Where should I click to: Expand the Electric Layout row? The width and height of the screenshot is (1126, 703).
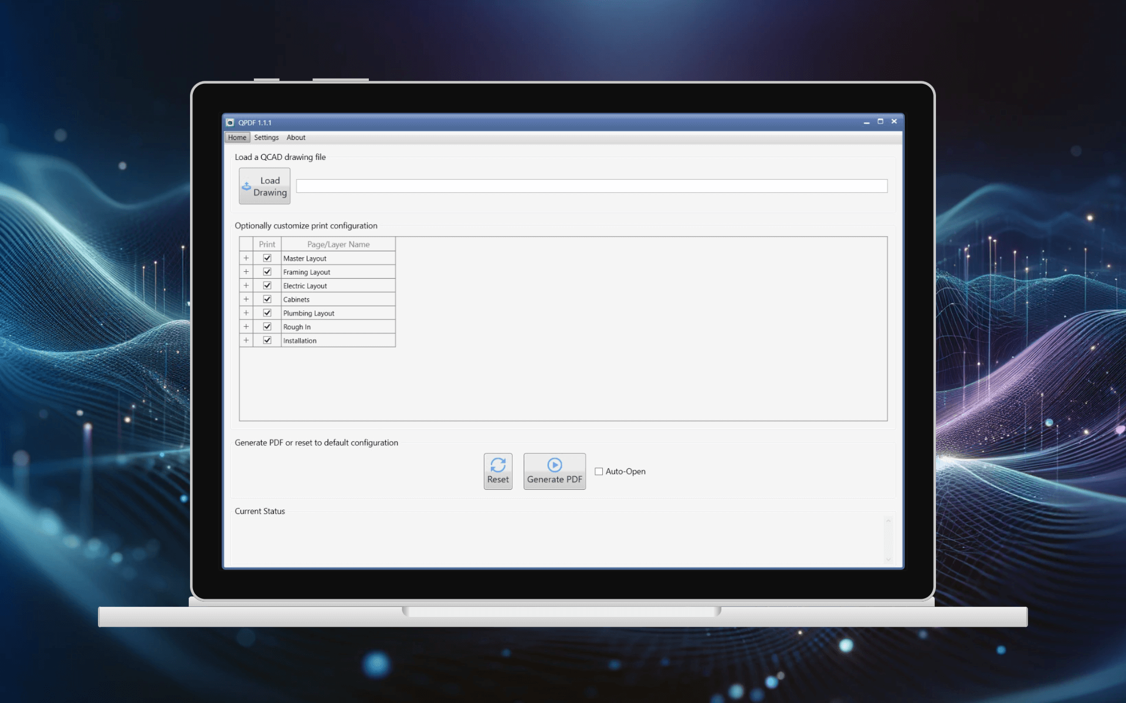[246, 285]
